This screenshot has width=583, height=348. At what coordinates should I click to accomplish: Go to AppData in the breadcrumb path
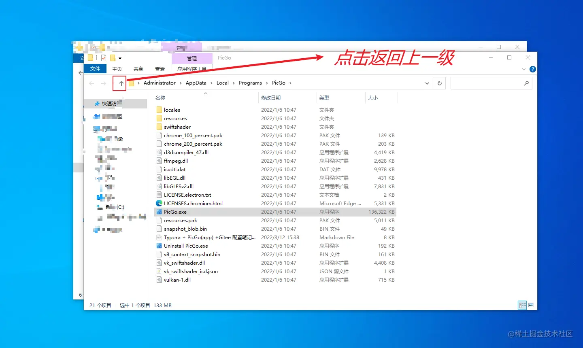pos(196,83)
